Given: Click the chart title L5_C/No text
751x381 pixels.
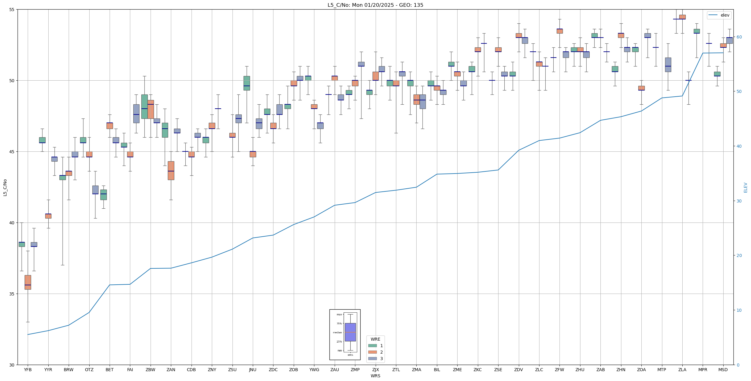Looking at the screenshot, I should 375,5.
